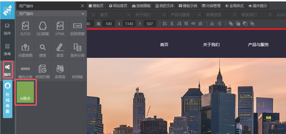Align selected elements to the right edge
Screen dimensions: 286x134
click(x=179, y=24)
